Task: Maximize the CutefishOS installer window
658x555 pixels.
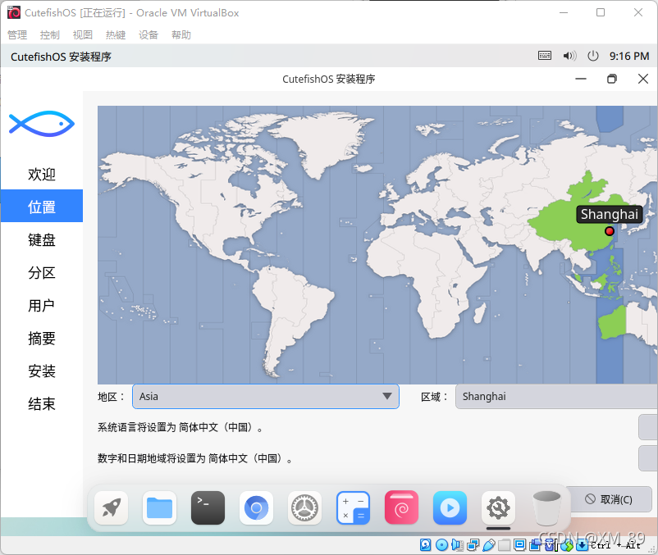Action: [x=612, y=79]
